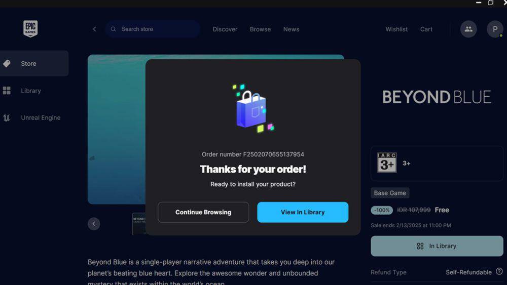507x285 pixels.
Task: Open the Browse tab
Action: tap(260, 29)
